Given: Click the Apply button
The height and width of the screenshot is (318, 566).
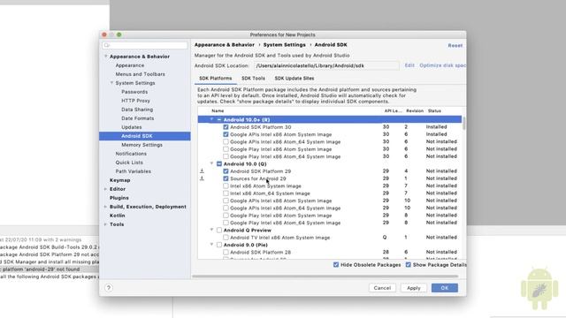Looking at the screenshot, I should [413, 288].
